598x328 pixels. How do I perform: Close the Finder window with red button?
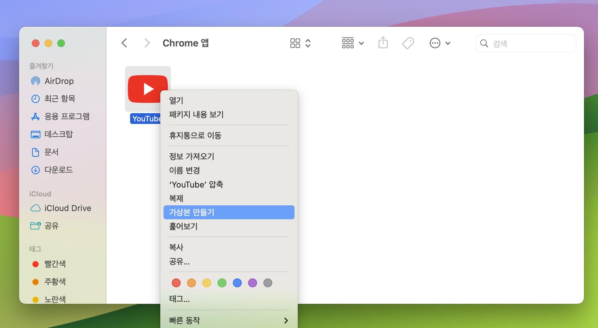click(36, 43)
